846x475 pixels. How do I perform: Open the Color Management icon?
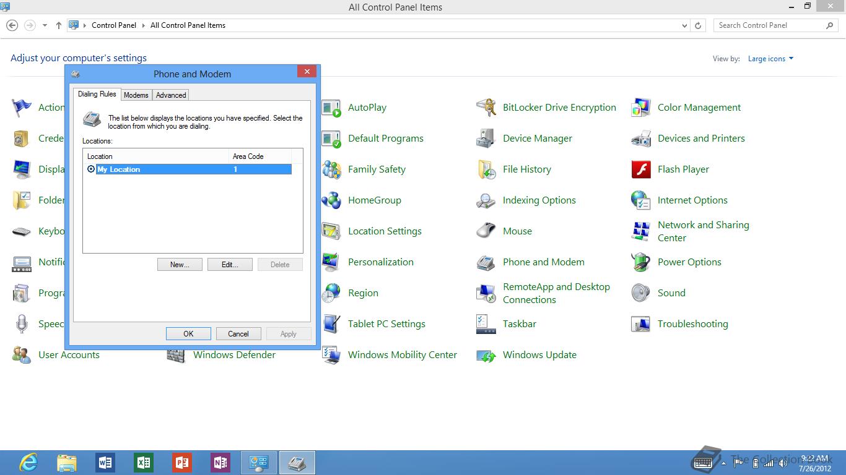(x=642, y=108)
